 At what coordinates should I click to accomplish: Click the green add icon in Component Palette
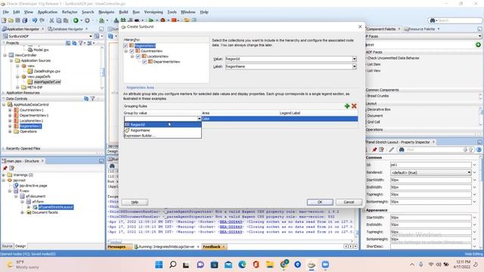coord(478,45)
